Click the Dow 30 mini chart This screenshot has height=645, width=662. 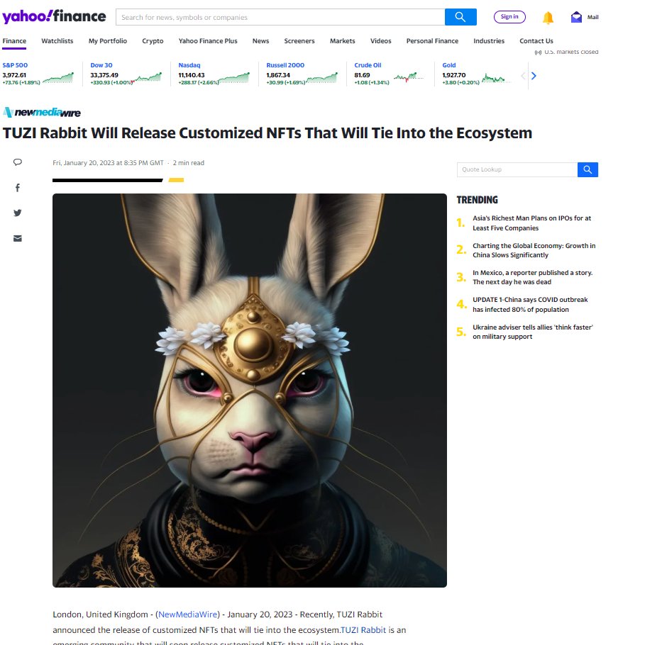(147, 78)
